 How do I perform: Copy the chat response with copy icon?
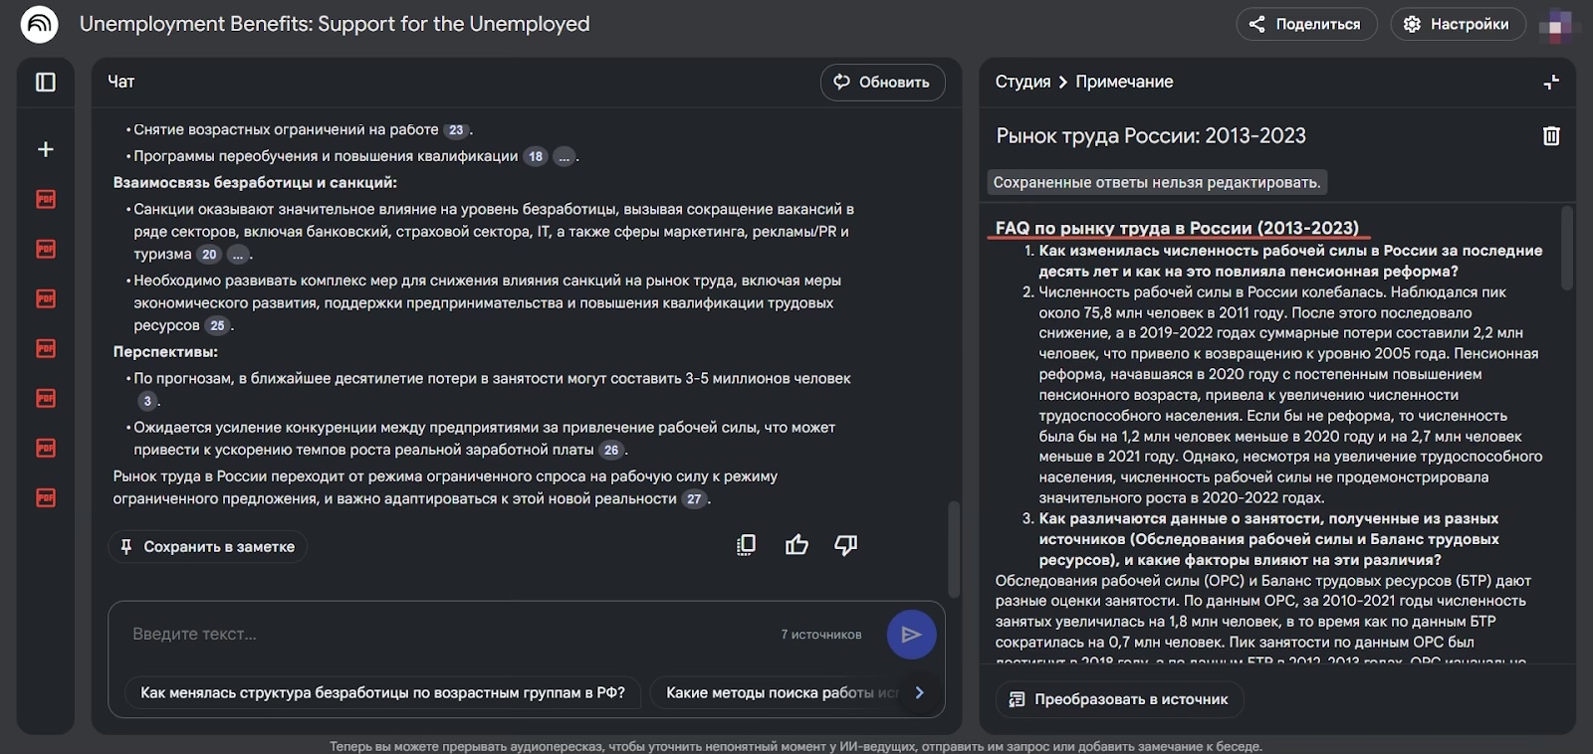[x=746, y=545]
